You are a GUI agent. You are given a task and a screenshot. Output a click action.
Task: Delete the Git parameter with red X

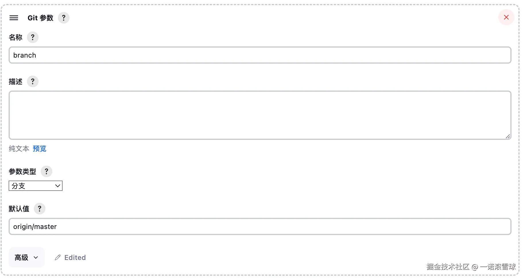point(506,17)
